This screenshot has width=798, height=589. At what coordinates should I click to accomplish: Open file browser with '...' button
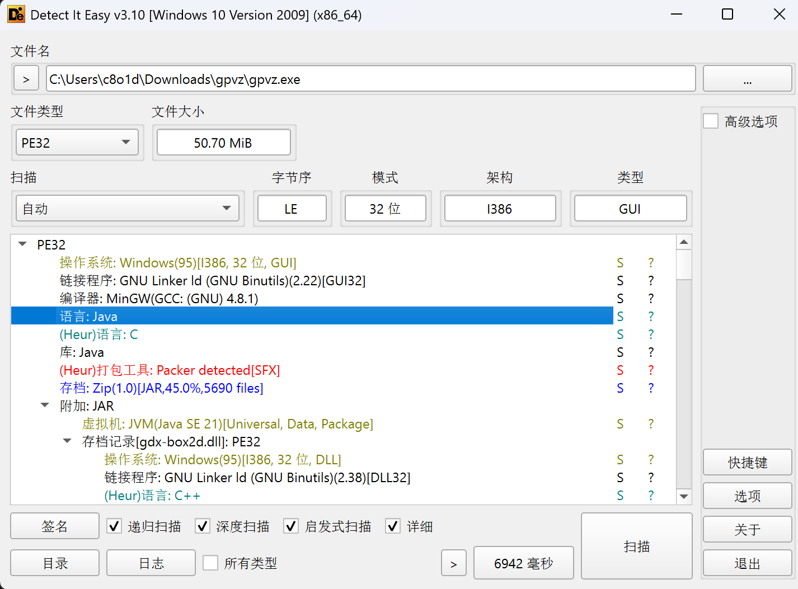[747, 79]
